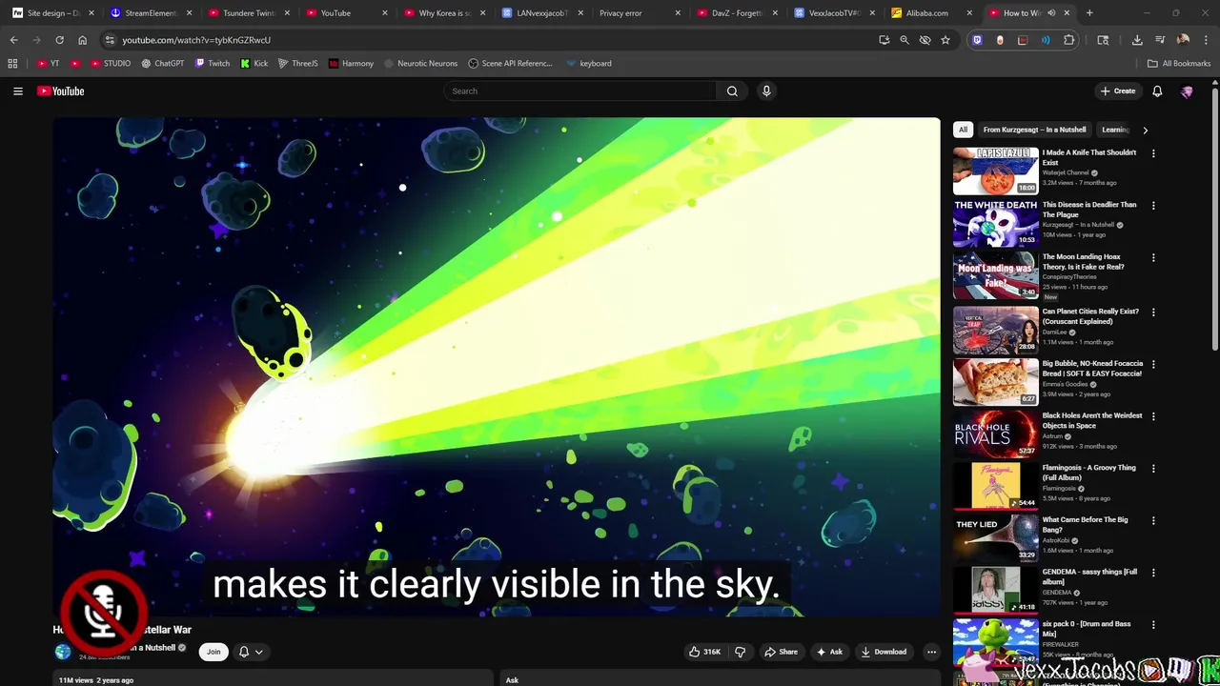
Task: Select the Learning filter chip
Action: tap(1115, 130)
